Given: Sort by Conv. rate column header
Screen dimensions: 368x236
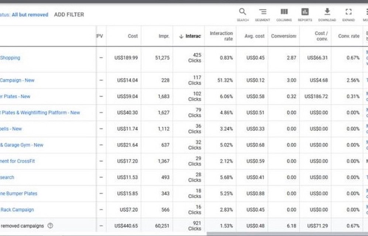Looking at the screenshot, I should (349, 36).
